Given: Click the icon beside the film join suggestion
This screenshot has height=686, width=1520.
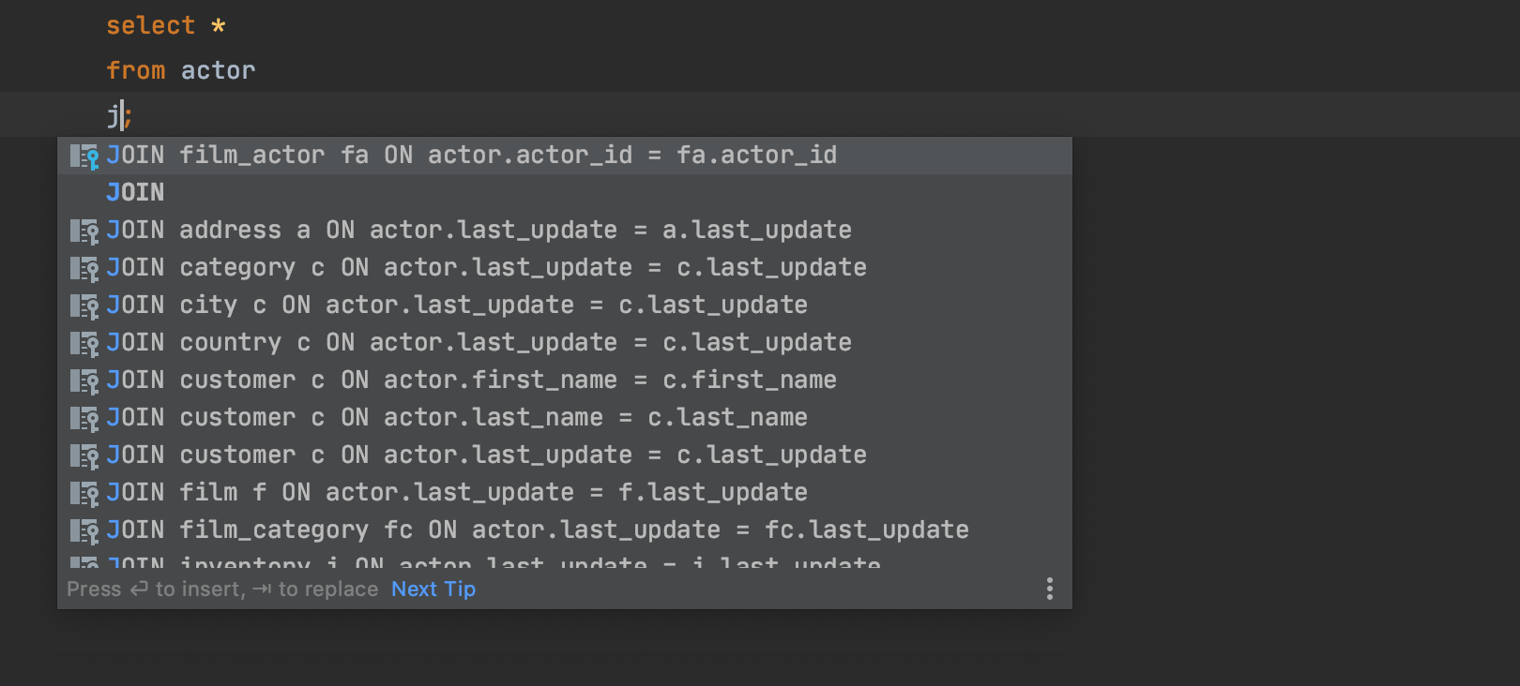Looking at the screenshot, I should pos(84,494).
